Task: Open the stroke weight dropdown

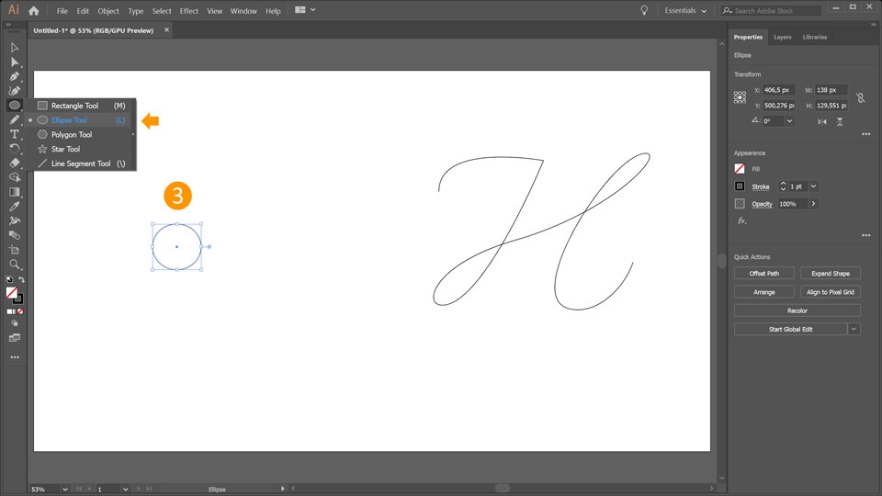Action: (813, 186)
